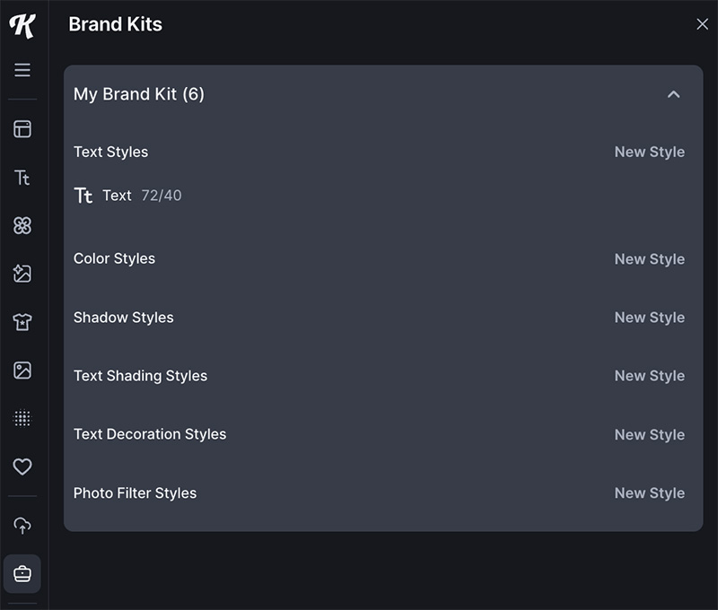Open the Photos panel in the sidebar
Viewport: 718px width, 610px height.
(x=22, y=370)
